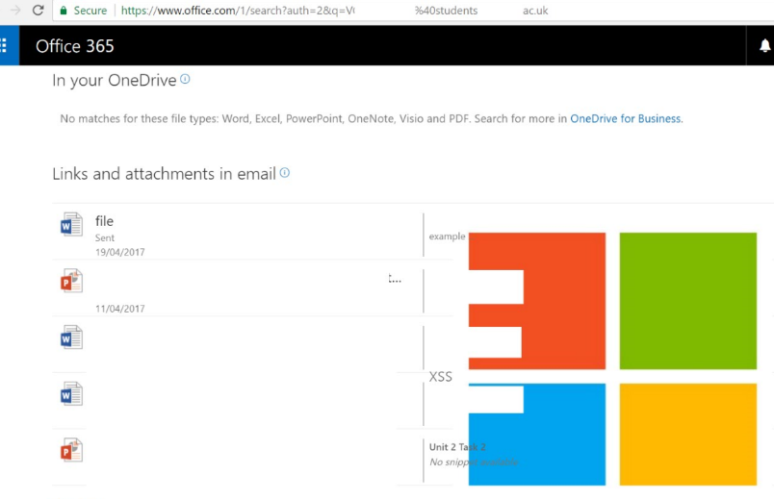
Task: Show info about Links and attachments
Action: 285,172
